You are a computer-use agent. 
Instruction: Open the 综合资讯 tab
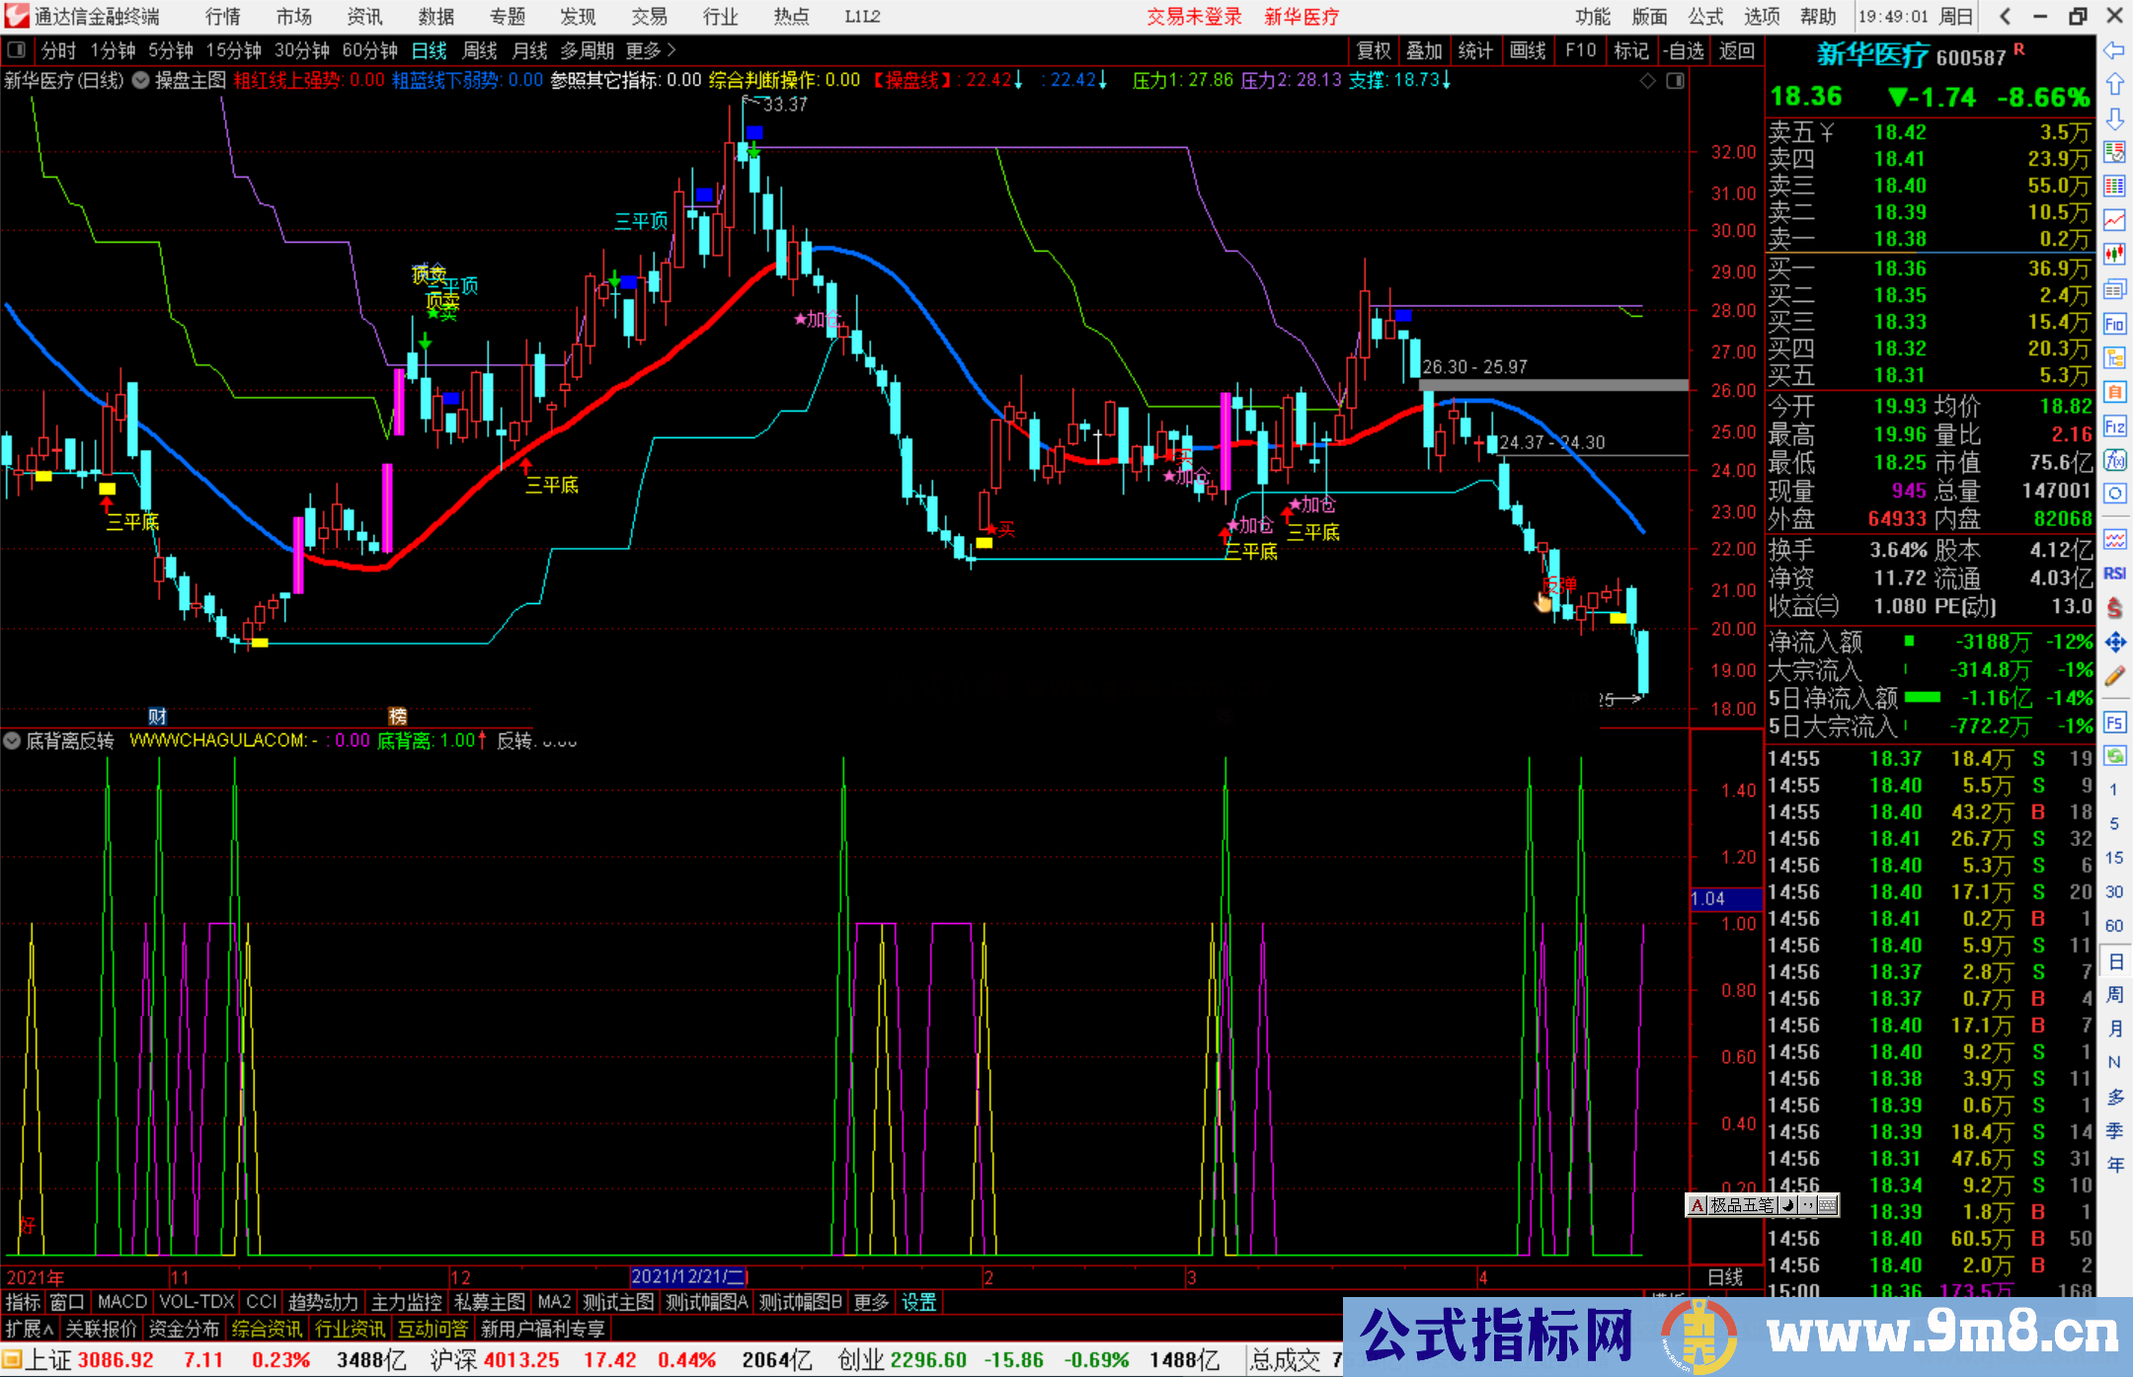click(x=267, y=1329)
